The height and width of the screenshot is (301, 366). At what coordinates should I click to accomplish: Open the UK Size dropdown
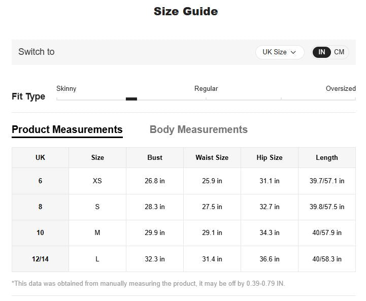click(x=279, y=52)
